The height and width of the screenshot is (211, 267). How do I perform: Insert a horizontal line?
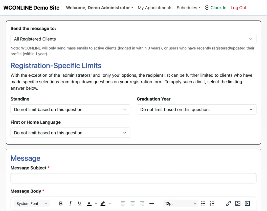click(151, 203)
